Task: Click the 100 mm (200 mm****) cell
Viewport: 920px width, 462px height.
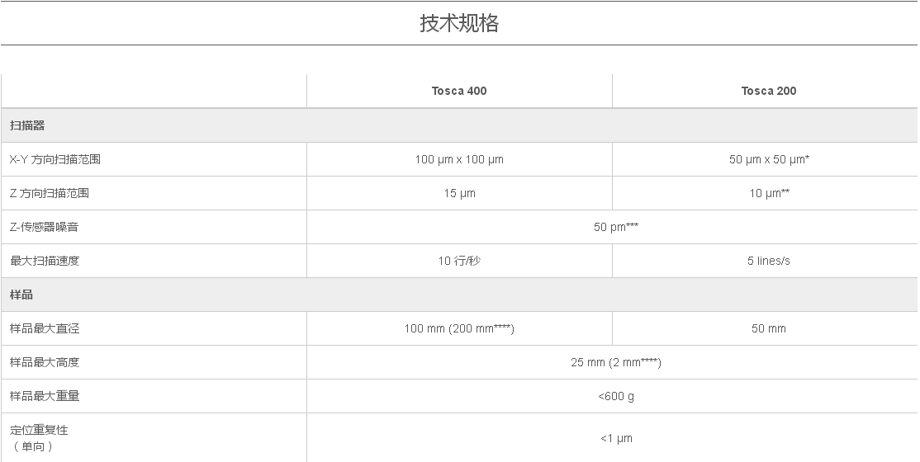Action: pyautogui.click(x=459, y=328)
